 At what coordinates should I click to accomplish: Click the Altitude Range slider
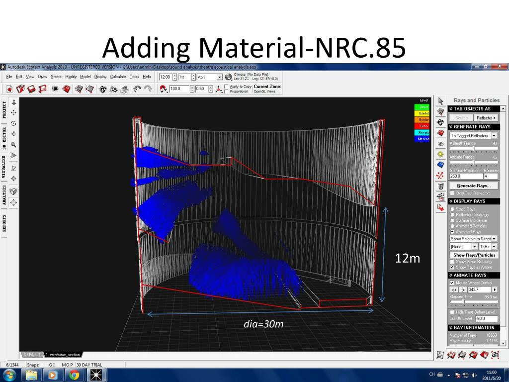[474, 162]
